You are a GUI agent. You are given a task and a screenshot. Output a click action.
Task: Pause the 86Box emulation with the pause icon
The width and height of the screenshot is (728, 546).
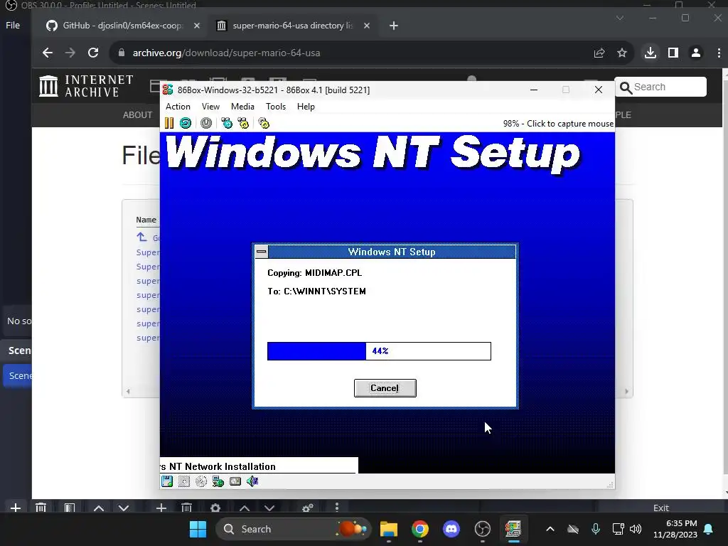pos(169,123)
